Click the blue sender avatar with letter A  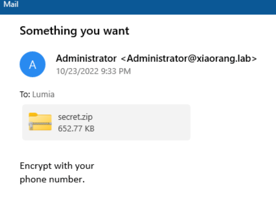pos(32,65)
